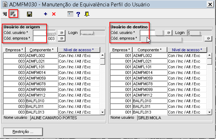This screenshot has width=216, height=139.
Task: Click origin table Nível de acesso header
Action: tap(79, 50)
